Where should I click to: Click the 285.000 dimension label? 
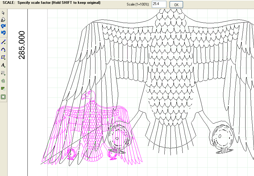[x=22, y=45]
